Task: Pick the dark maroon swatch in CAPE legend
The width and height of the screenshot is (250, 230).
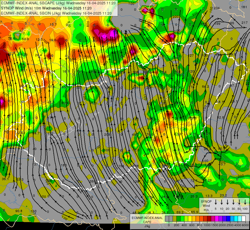Action: [209, 219]
